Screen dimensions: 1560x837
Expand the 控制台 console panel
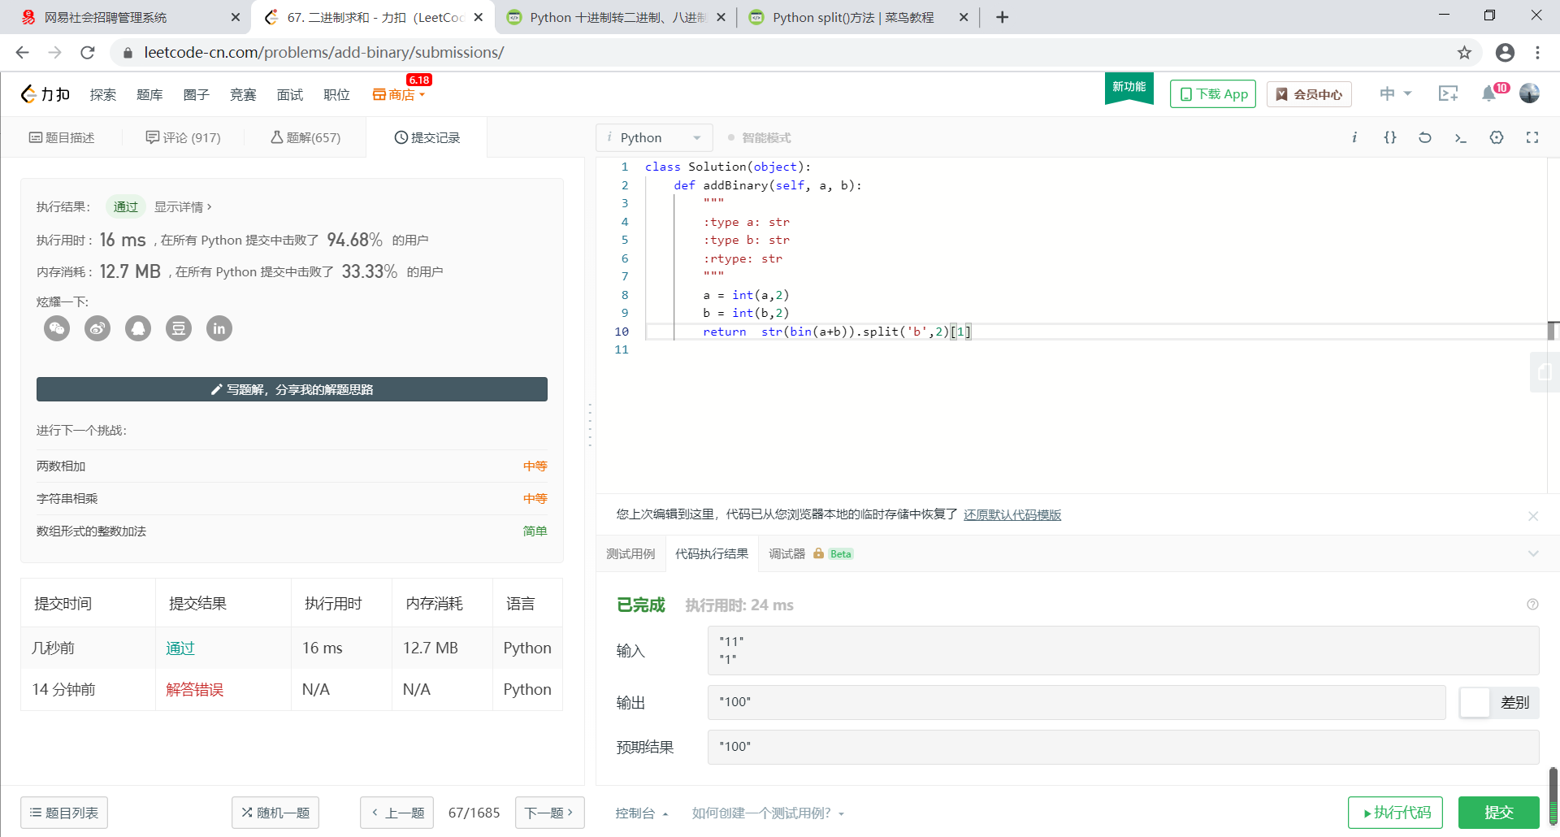(641, 813)
